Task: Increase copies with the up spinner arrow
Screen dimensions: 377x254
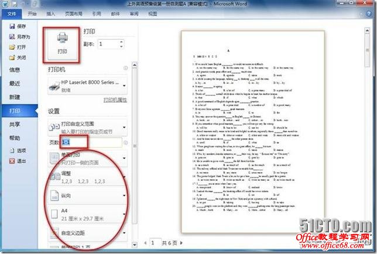Action: coord(121,42)
